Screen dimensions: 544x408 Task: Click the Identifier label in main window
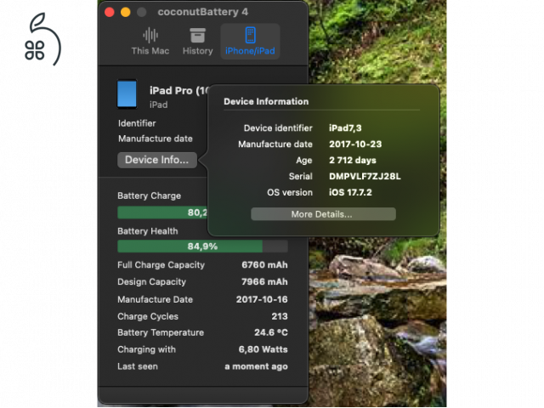(x=137, y=123)
